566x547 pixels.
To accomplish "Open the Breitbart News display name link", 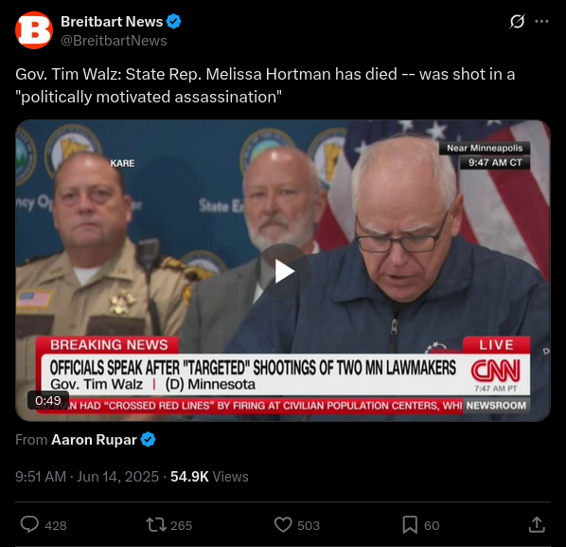I will (112, 22).
